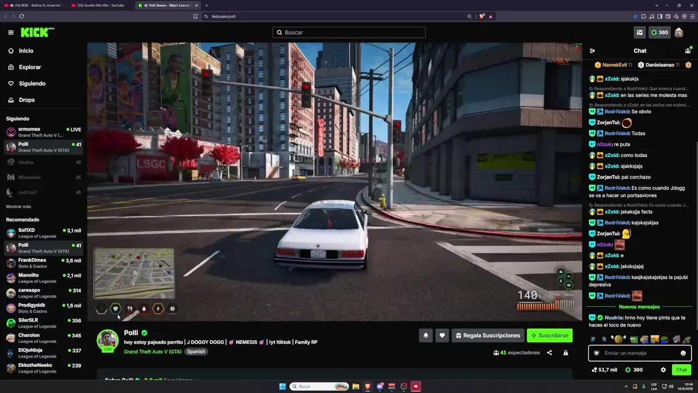The image size is (698, 393).
Task: Reload the page
Action: (21, 16)
